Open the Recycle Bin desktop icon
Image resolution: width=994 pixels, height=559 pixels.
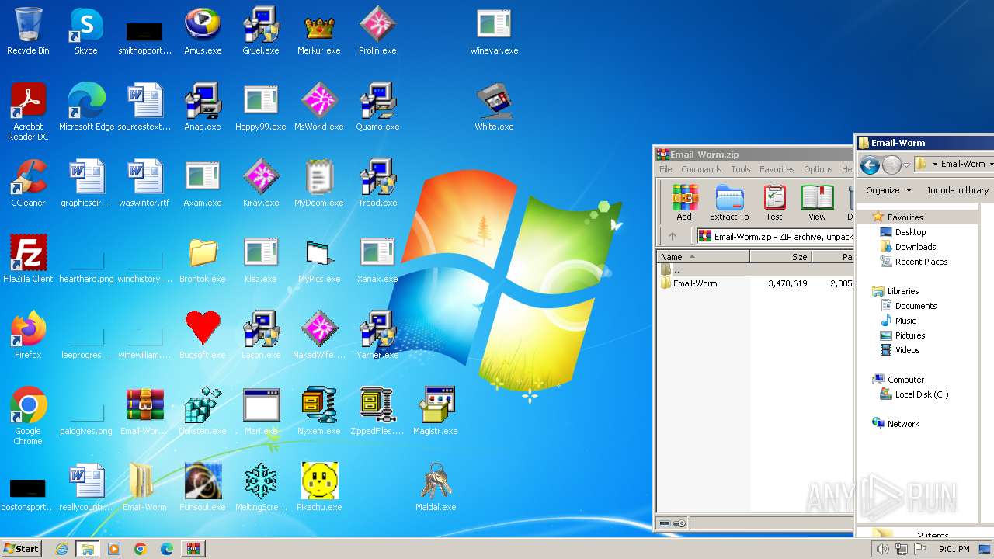pos(28,31)
